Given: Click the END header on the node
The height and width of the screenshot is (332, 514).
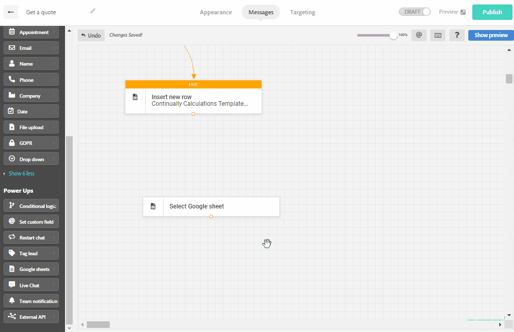Looking at the screenshot, I should pos(194,84).
